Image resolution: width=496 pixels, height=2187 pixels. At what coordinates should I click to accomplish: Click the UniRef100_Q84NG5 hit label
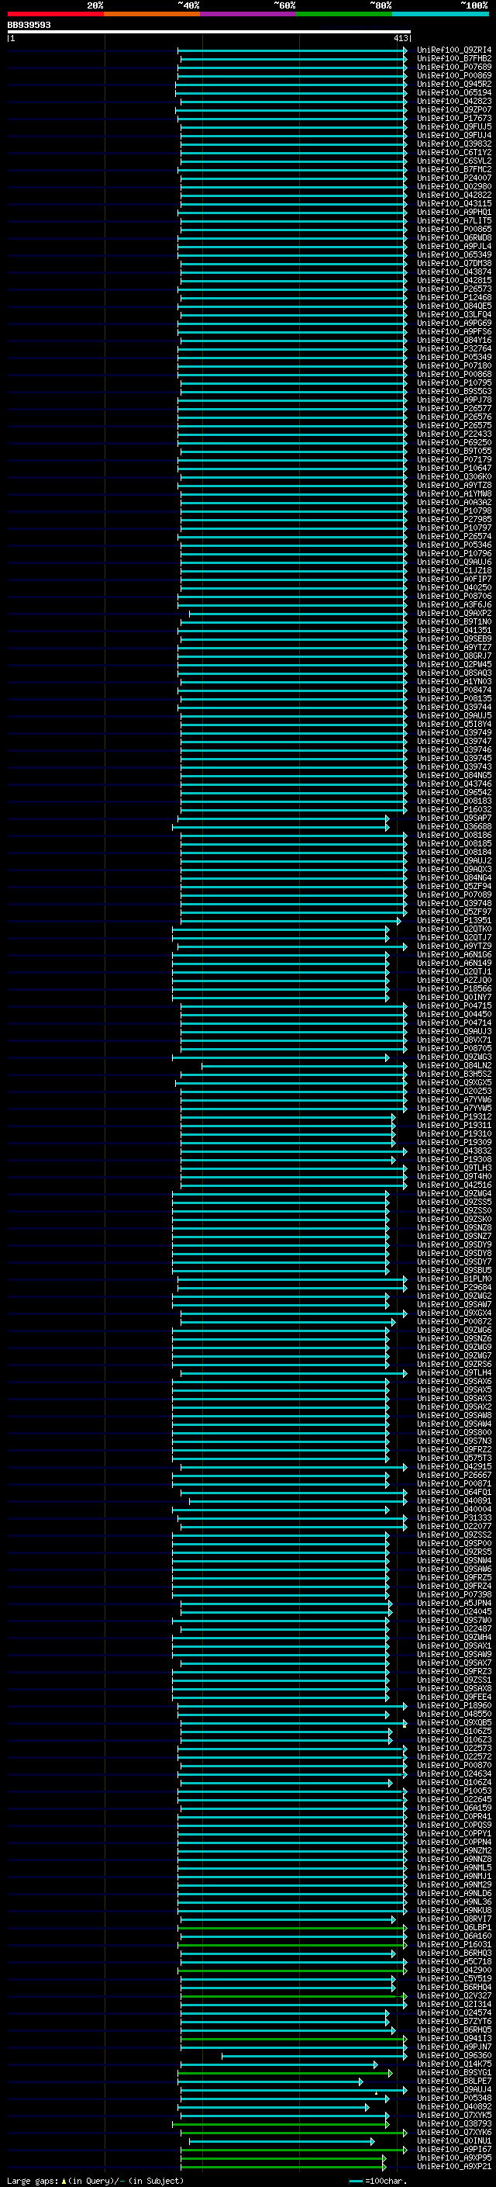pos(454,776)
